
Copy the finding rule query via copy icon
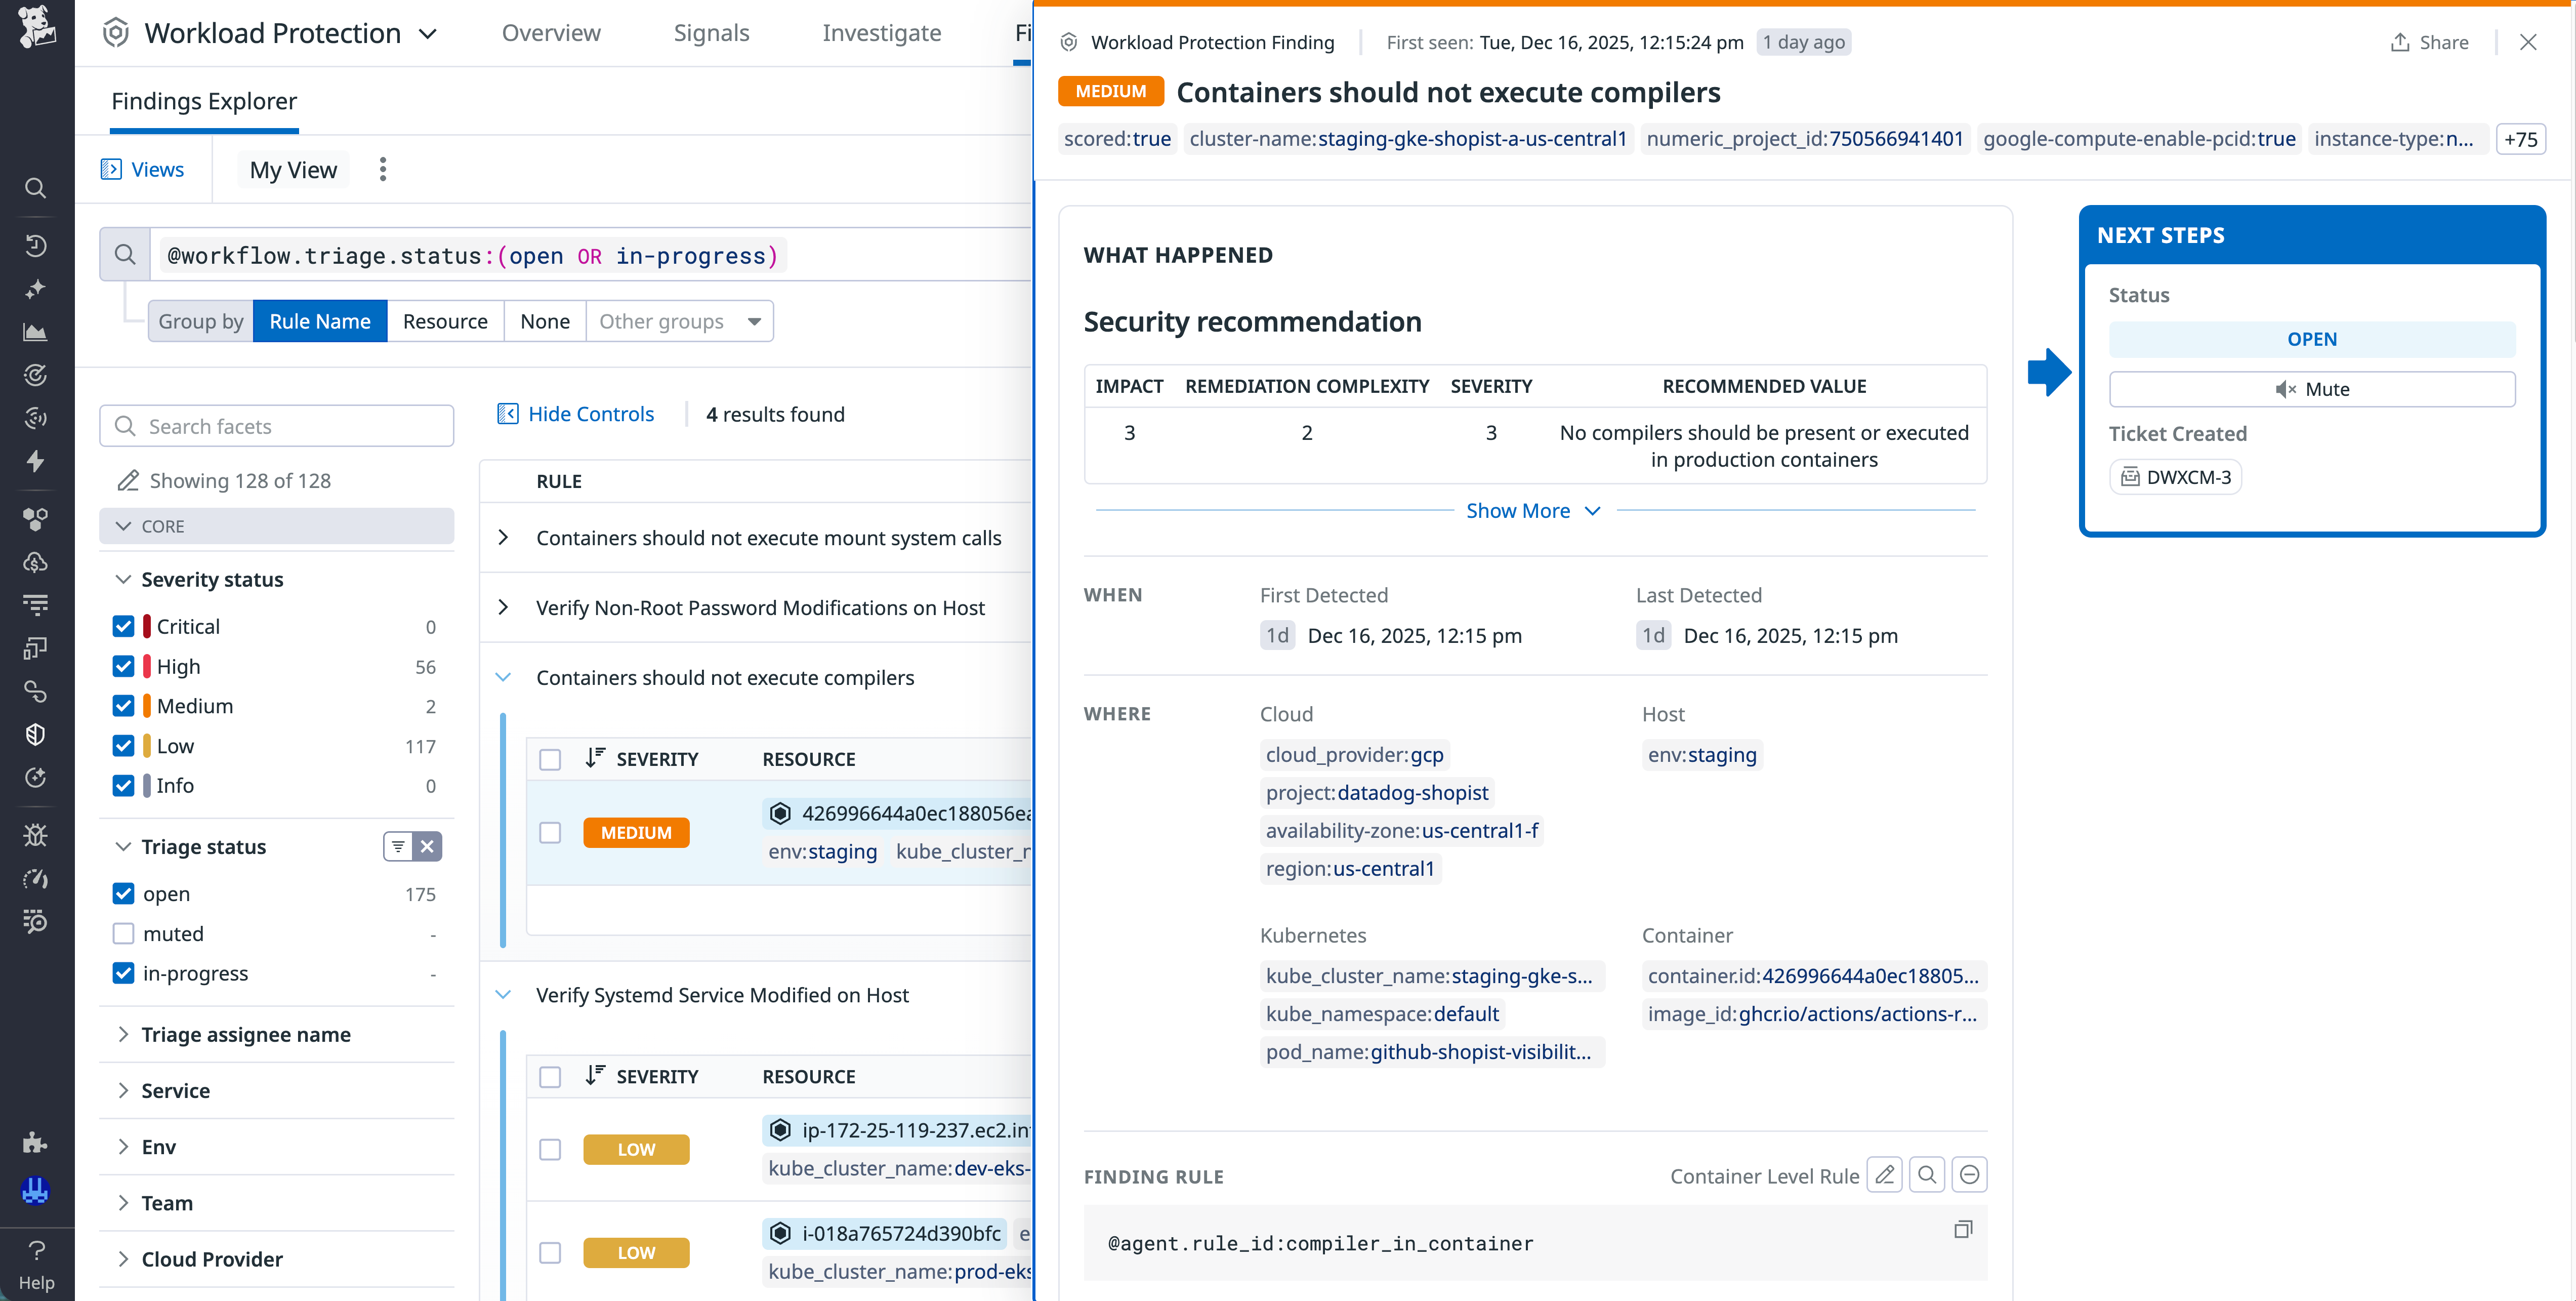tap(1962, 1229)
